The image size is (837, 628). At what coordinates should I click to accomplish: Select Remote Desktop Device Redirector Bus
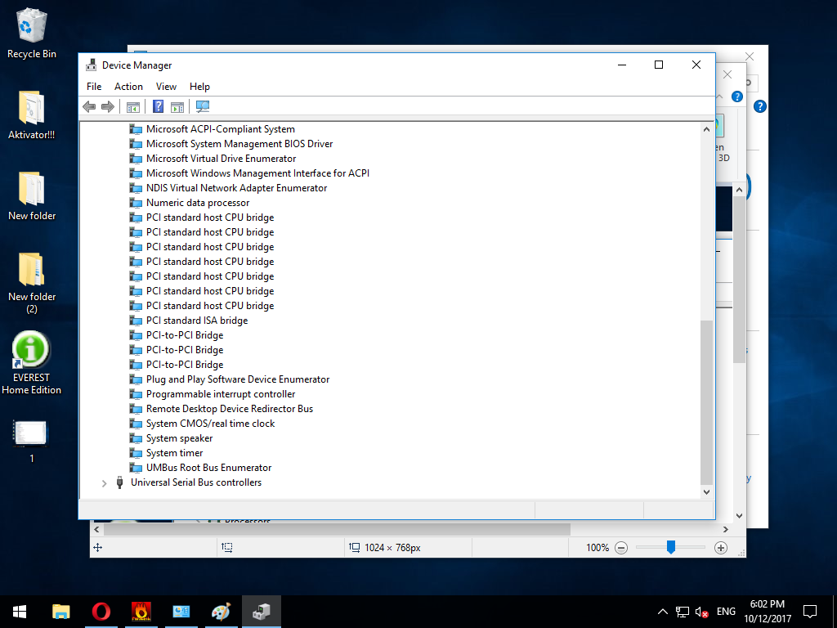230,409
